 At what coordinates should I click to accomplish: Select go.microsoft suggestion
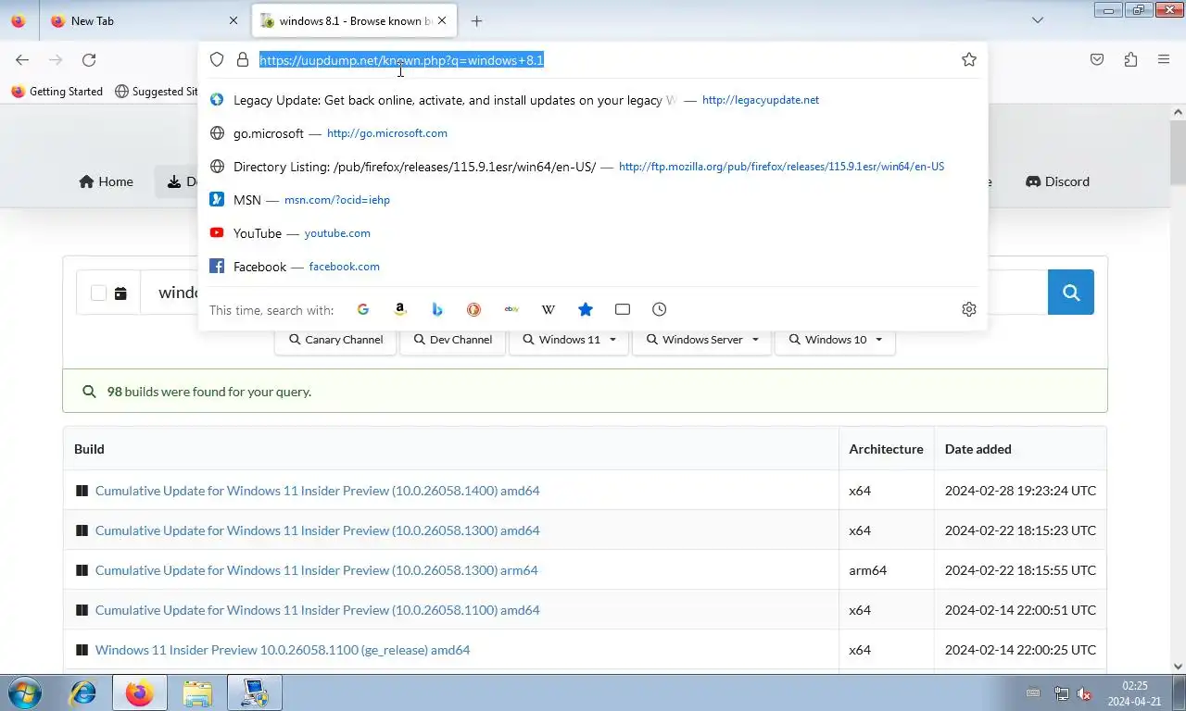[x=593, y=133]
